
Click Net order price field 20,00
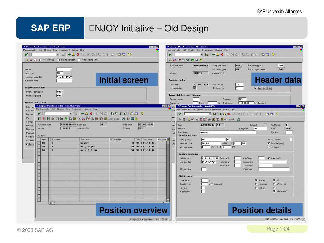[x=211, y=143]
